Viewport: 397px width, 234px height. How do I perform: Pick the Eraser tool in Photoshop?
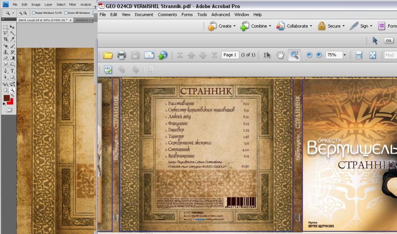click(x=5, y=58)
